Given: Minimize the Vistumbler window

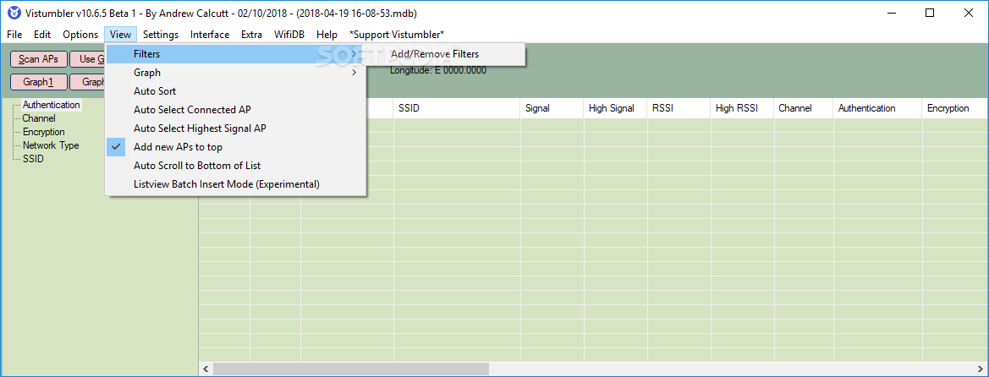Looking at the screenshot, I should tap(892, 14).
